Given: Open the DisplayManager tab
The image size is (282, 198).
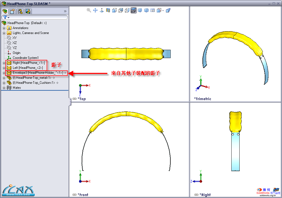Looking at the screenshot, I should pyautogui.click(x=28, y=11).
